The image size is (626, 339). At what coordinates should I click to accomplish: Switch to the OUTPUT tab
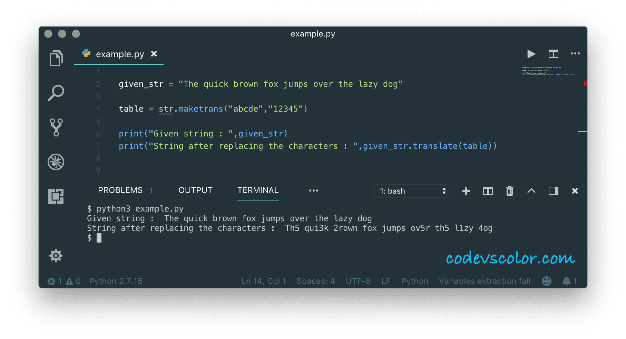[195, 190]
